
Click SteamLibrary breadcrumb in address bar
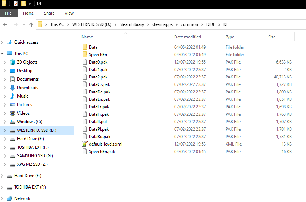click(132, 24)
